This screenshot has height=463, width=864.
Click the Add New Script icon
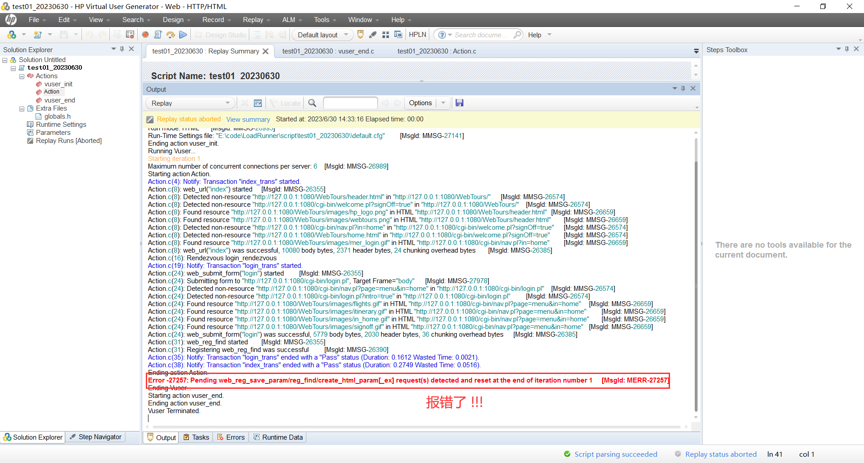38,35
